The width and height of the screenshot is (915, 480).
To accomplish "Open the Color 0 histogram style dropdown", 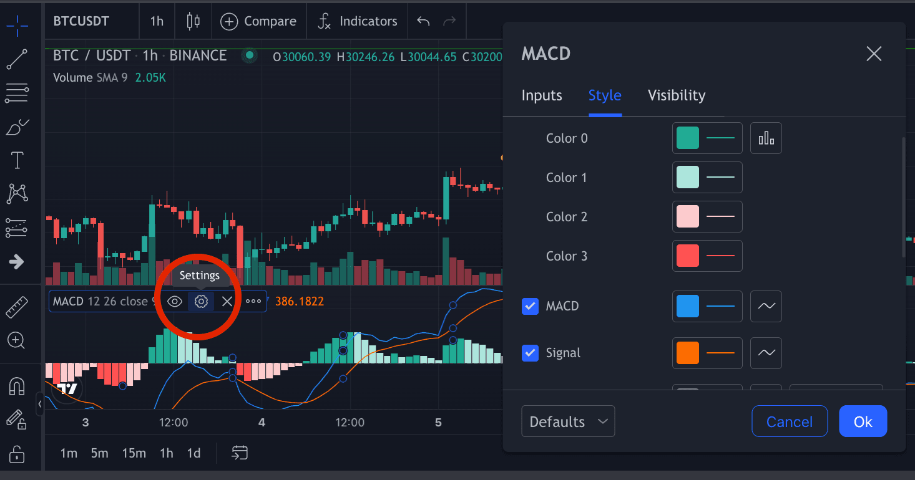I will point(766,138).
